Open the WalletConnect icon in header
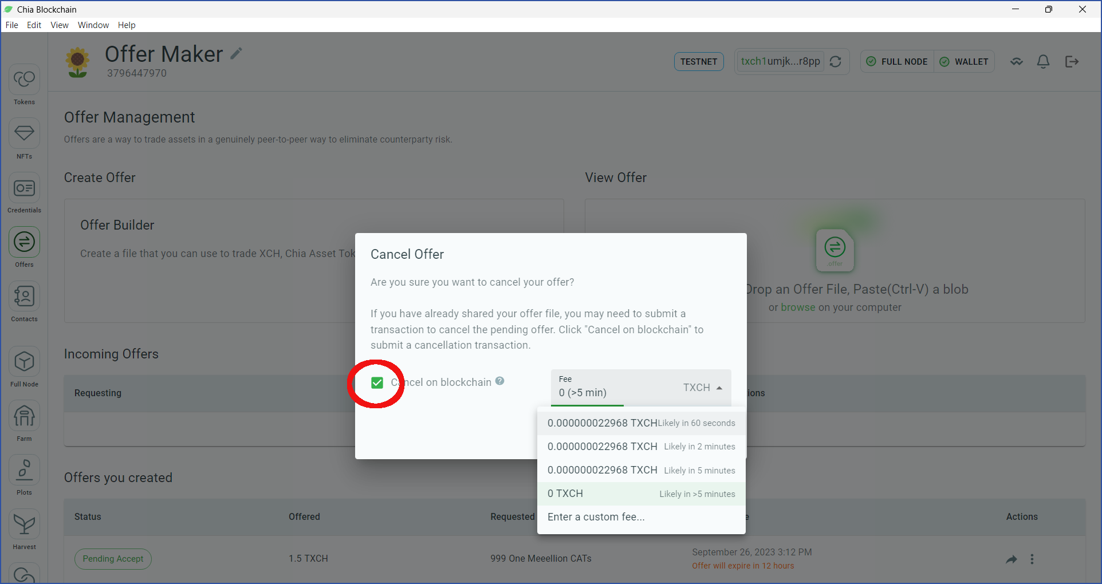 (x=1017, y=61)
